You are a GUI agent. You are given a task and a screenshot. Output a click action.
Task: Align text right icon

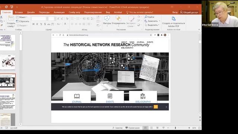pyautogui.click(x=80, y=24)
